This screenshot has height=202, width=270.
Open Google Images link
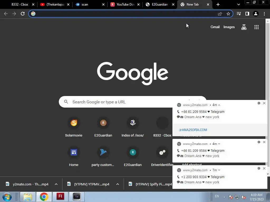point(229,27)
